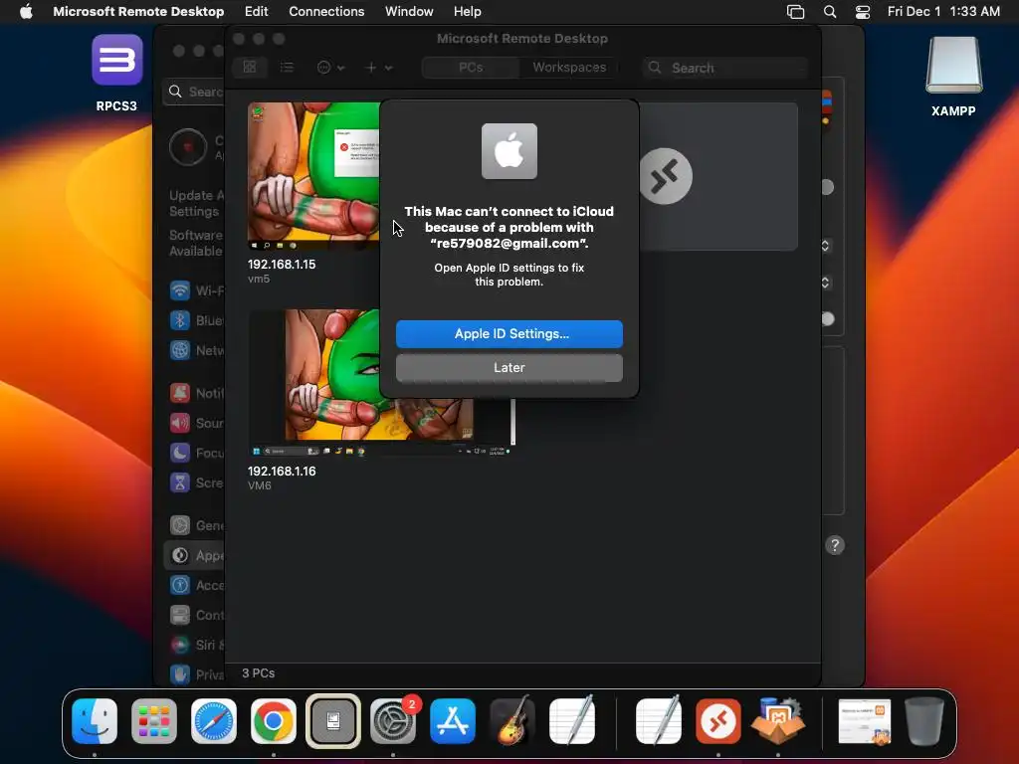
Task: Open the RPCS3 desktop icon
Action: 117,73
